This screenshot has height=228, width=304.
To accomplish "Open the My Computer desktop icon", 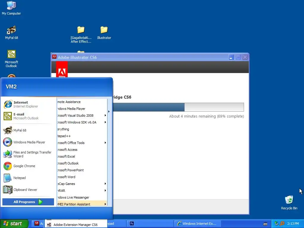I will 11,8.
